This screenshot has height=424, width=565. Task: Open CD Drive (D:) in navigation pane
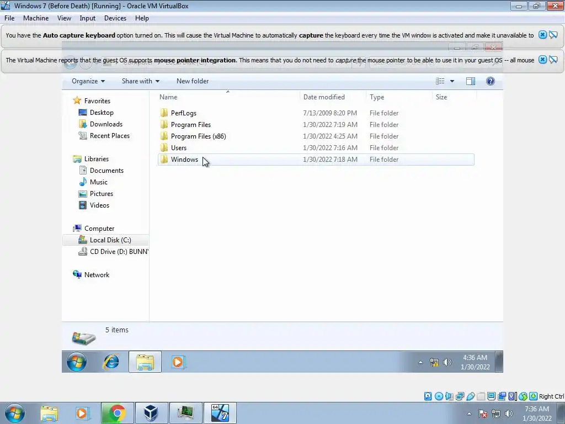[x=113, y=252]
